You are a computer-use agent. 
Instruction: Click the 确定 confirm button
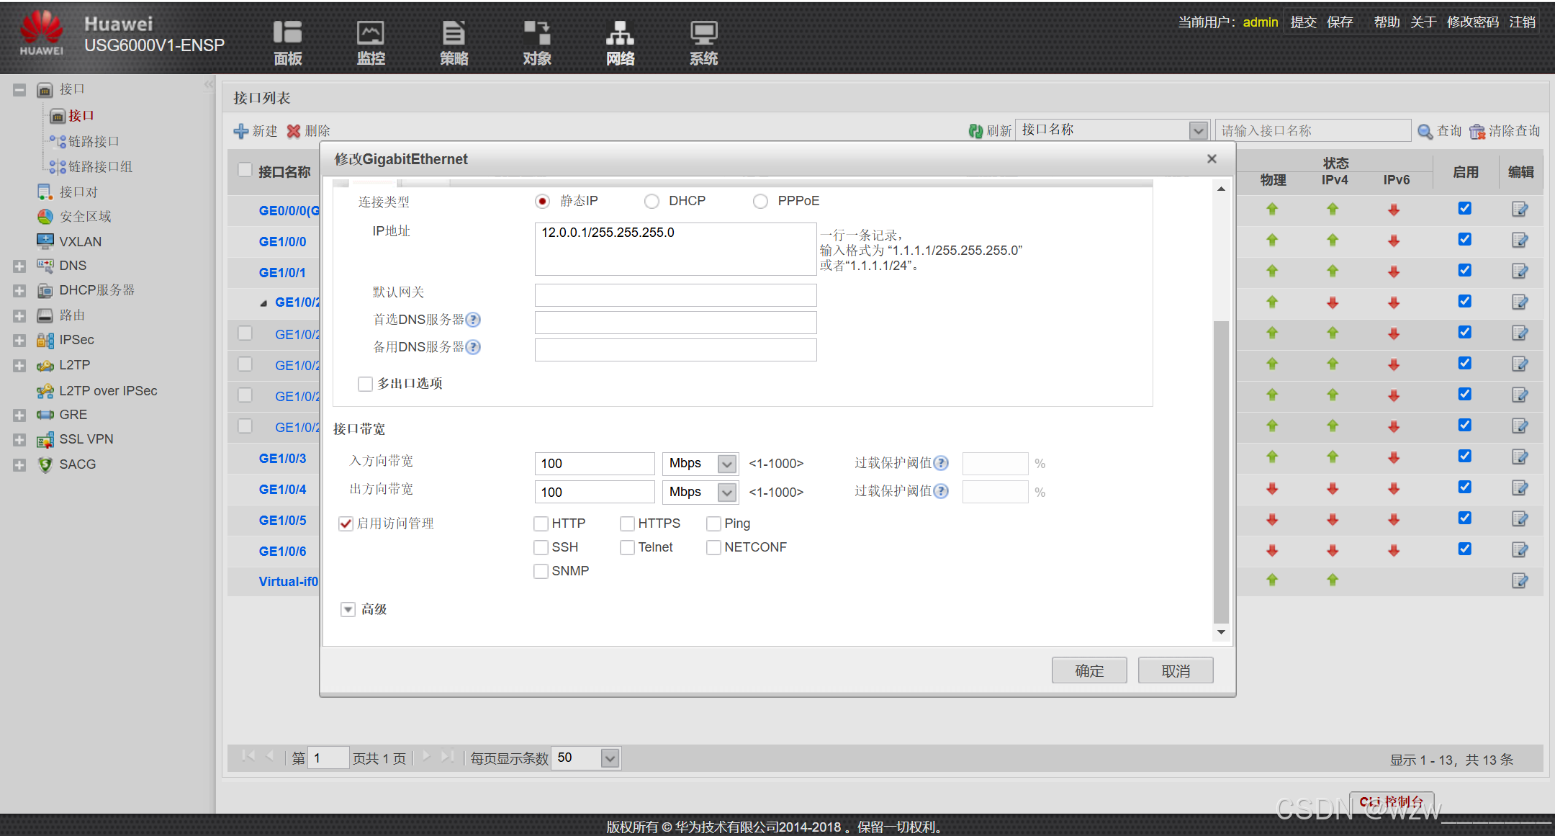1088,671
